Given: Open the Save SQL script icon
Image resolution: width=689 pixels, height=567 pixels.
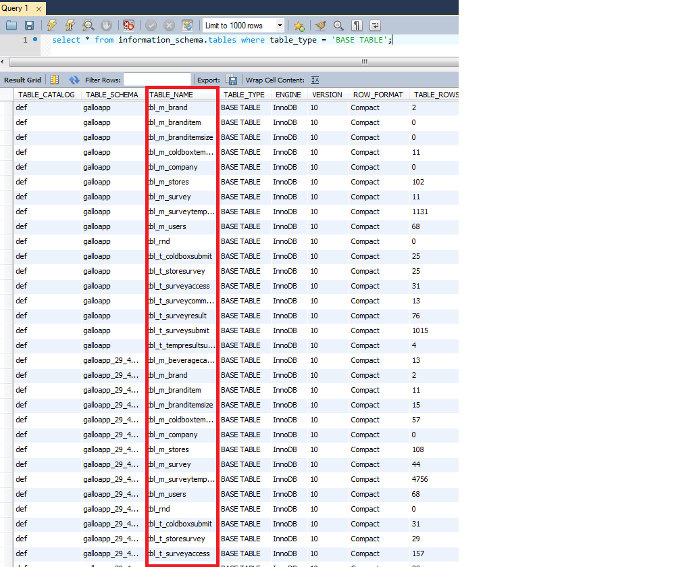Looking at the screenshot, I should 28,25.
